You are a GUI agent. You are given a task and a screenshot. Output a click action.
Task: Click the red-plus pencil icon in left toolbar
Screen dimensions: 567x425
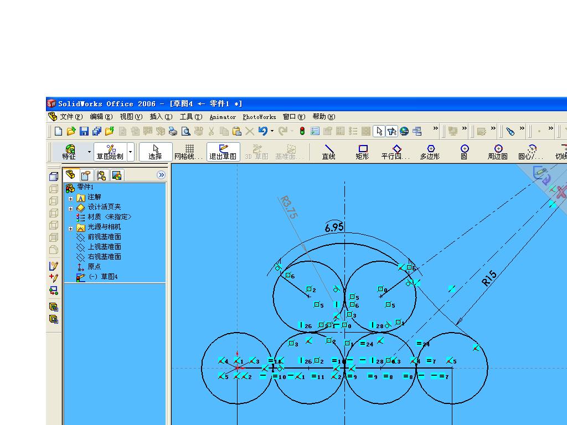(x=54, y=278)
